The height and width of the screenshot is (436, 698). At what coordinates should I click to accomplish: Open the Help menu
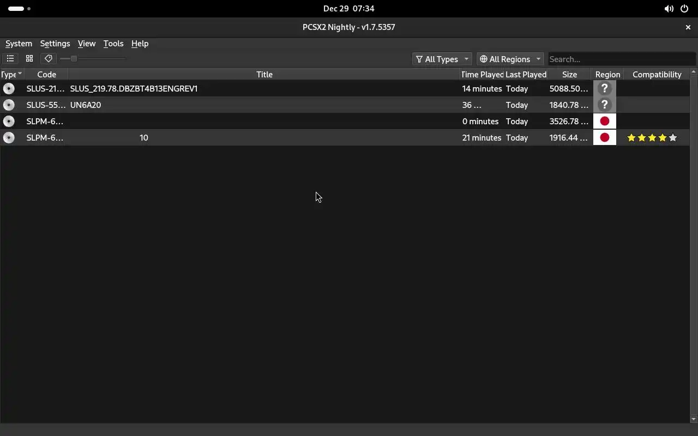click(140, 44)
